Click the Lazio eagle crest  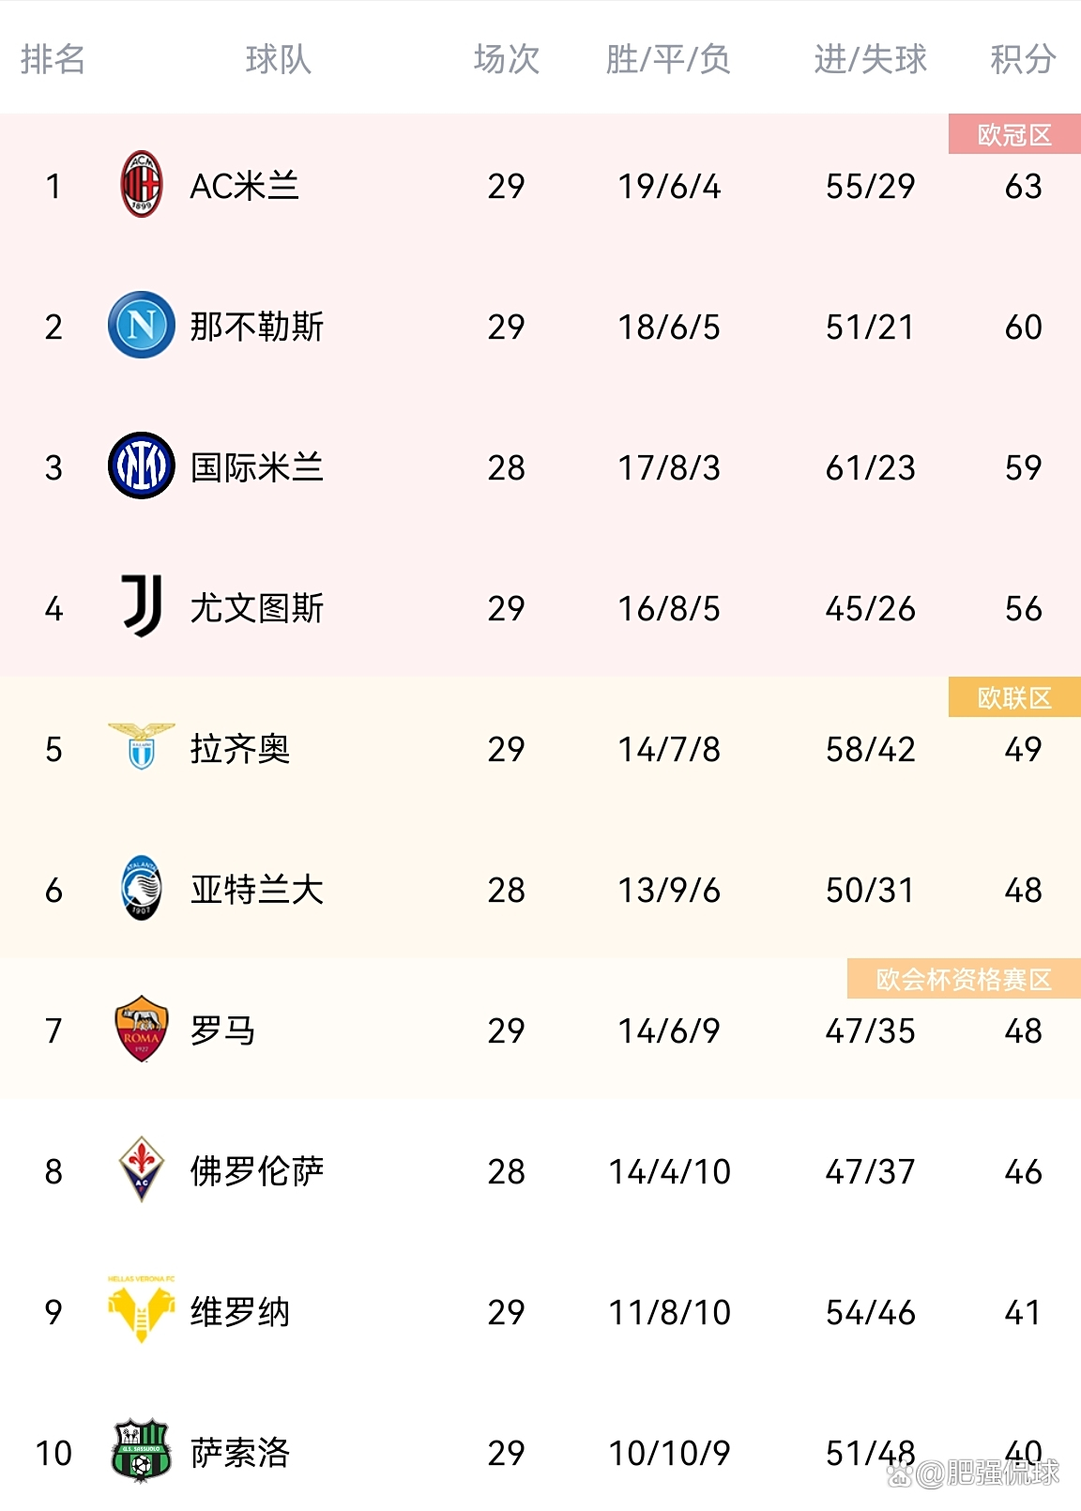pos(142,746)
